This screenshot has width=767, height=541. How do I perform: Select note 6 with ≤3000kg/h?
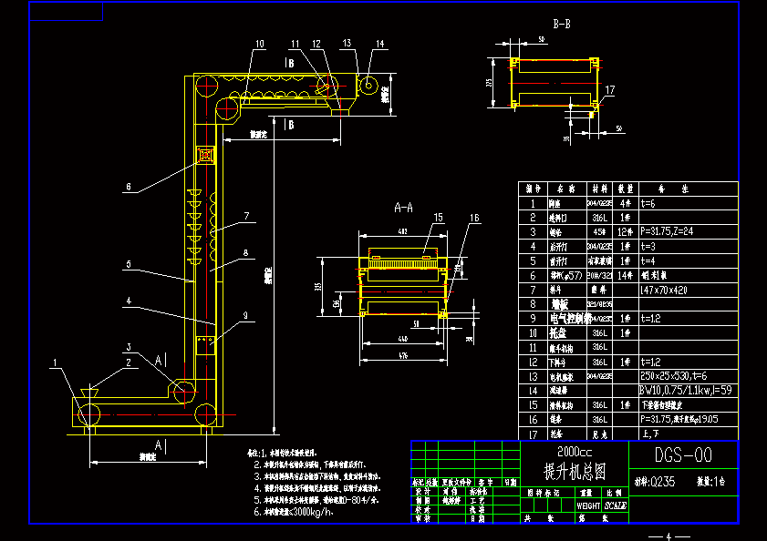294,512
